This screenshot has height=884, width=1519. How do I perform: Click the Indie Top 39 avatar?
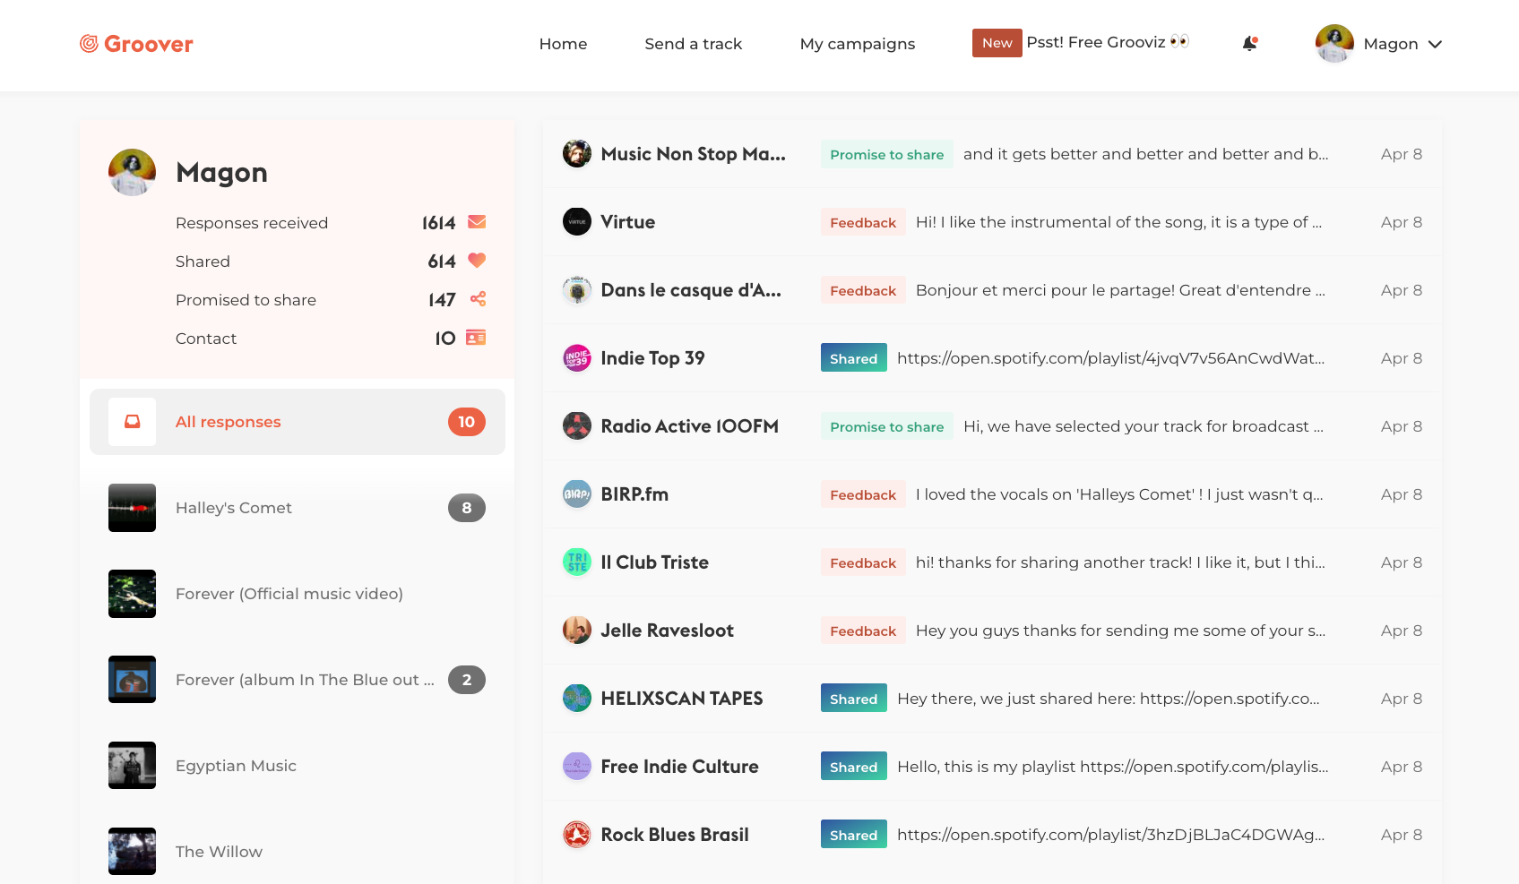pos(576,358)
